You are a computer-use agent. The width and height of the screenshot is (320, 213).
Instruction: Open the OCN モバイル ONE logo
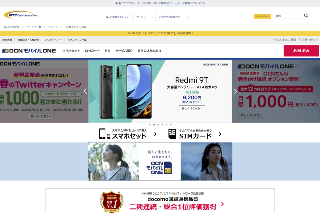(29, 51)
